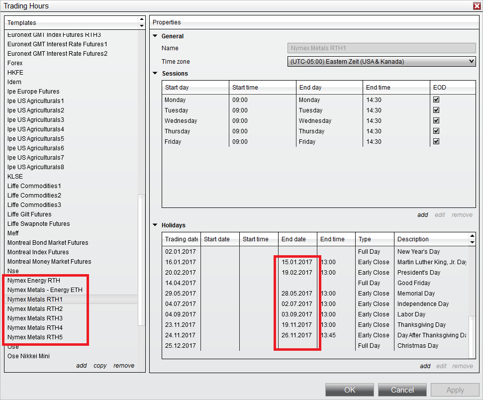Remove the selected template
The height and width of the screenshot is (400, 483).
pos(124,366)
